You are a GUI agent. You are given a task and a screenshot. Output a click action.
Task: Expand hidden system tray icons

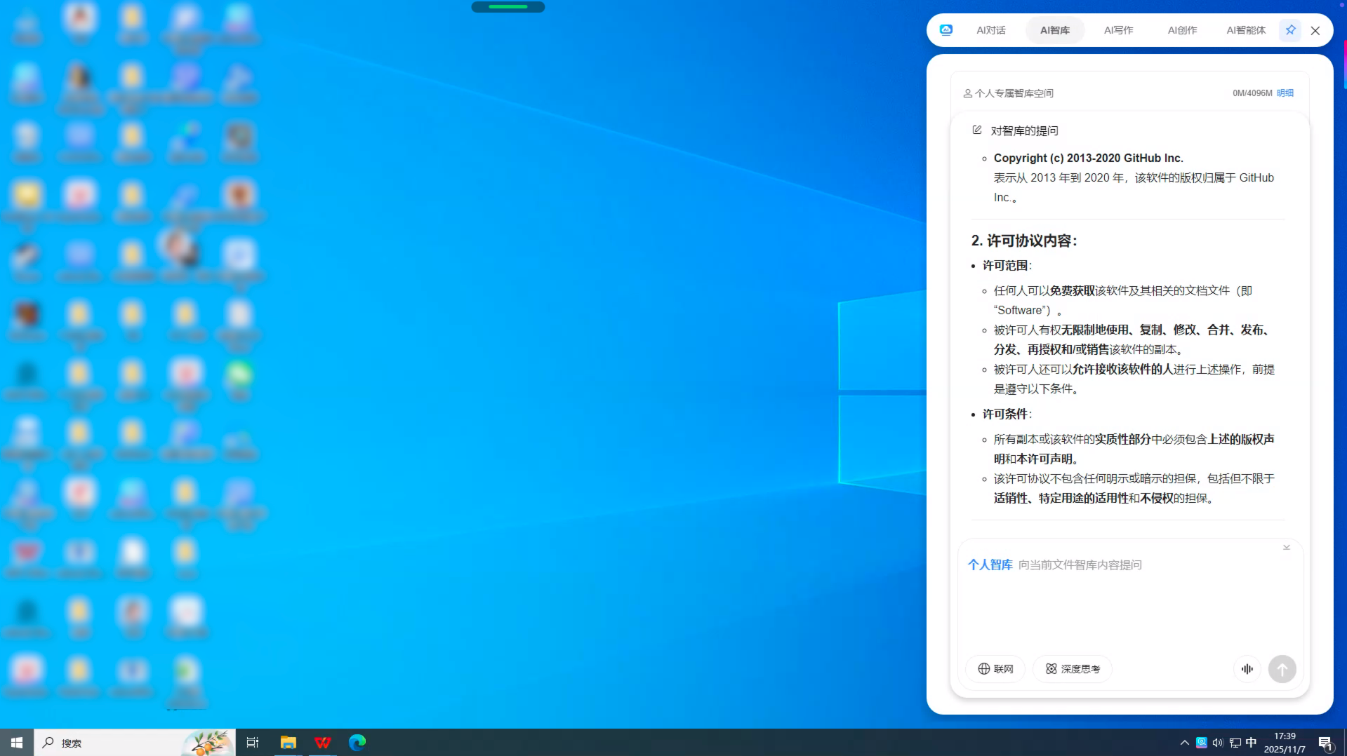coord(1185,743)
